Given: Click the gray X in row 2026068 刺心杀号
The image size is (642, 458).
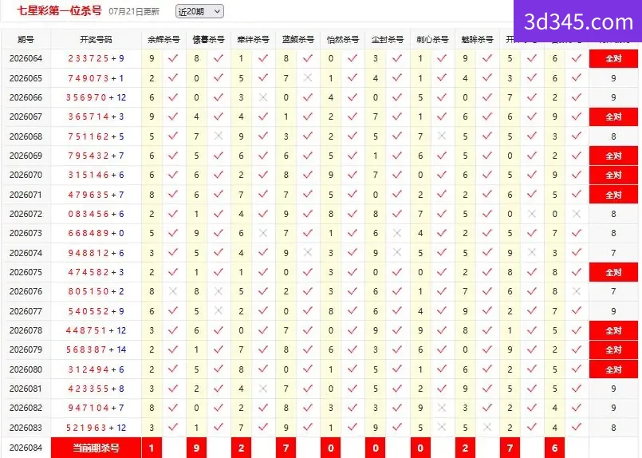Looking at the screenshot, I should pos(441,136).
